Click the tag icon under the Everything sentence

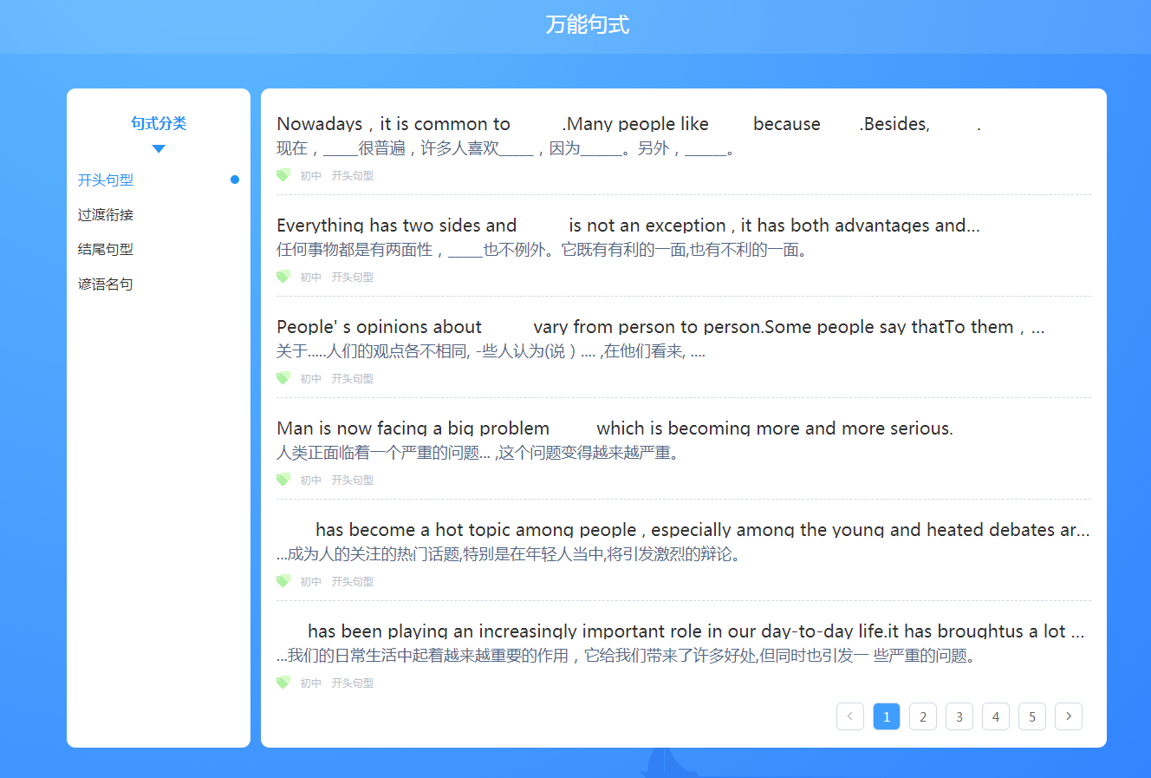pyautogui.click(x=283, y=277)
